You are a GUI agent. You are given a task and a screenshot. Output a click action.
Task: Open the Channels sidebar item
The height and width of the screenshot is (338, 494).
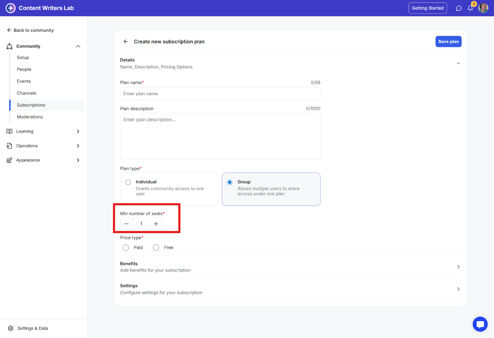[27, 93]
